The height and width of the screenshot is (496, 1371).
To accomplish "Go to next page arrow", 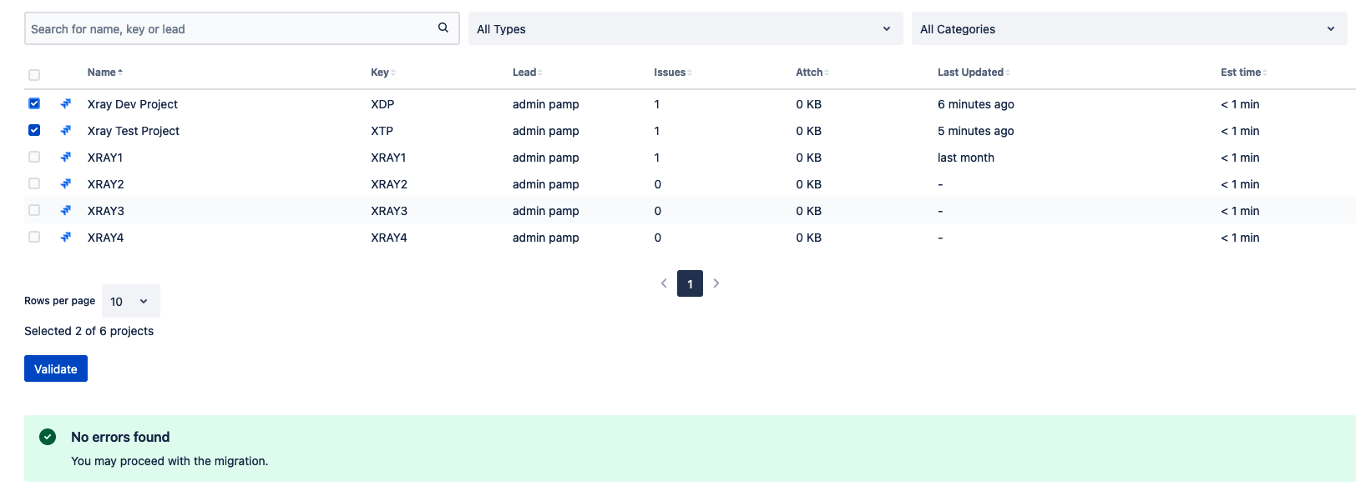I will [716, 283].
